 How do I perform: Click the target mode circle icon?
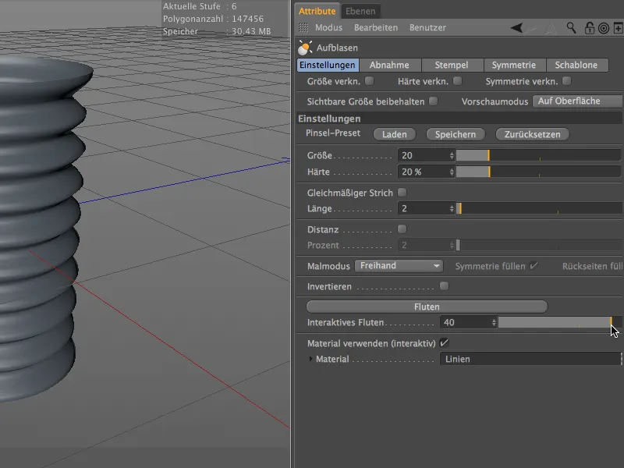click(604, 28)
